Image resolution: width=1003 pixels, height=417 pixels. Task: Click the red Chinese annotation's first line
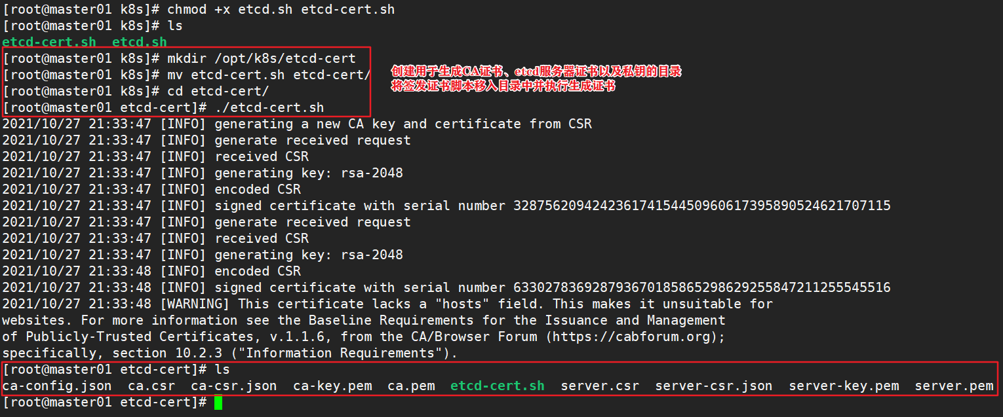(x=536, y=71)
